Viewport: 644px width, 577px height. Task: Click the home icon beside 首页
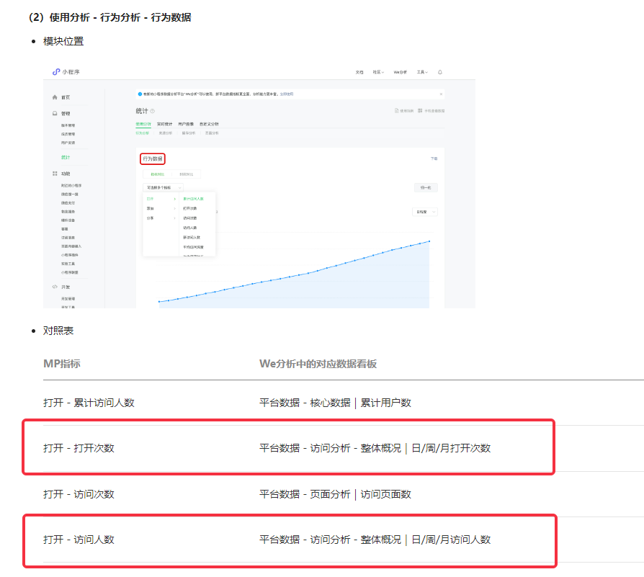(x=55, y=97)
